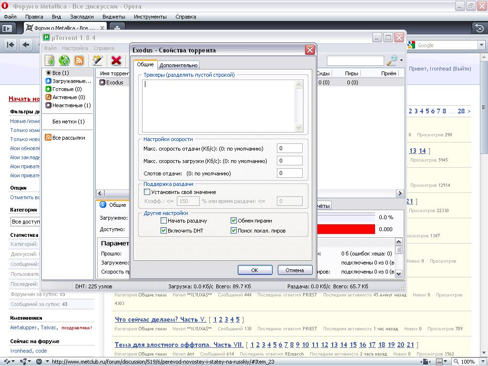Open the RSS feed toolbar icon
Viewport: 488px width, 366px height.
pos(79,60)
